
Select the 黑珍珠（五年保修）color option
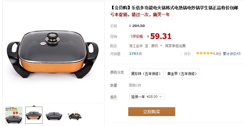[146, 73]
